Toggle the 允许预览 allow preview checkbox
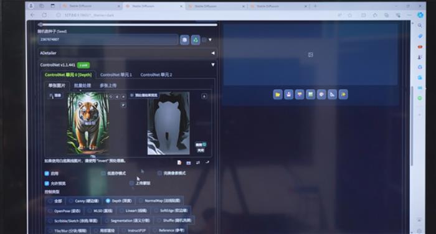This screenshot has width=436, height=234. [x=47, y=184]
